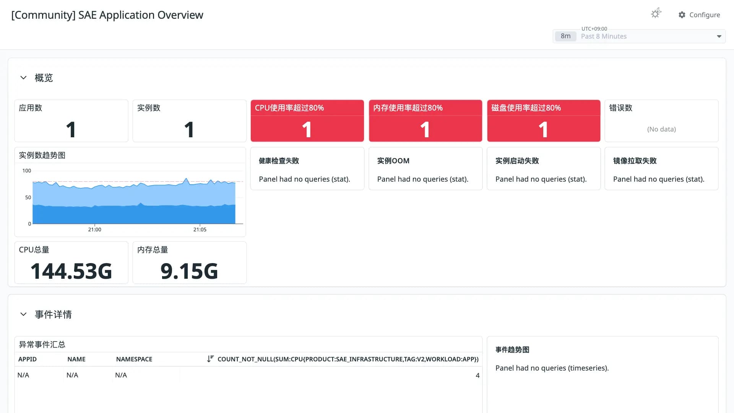Open the red CPU使用率超过80% panel
Viewport: 734px width, 413px height.
tap(307, 121)
